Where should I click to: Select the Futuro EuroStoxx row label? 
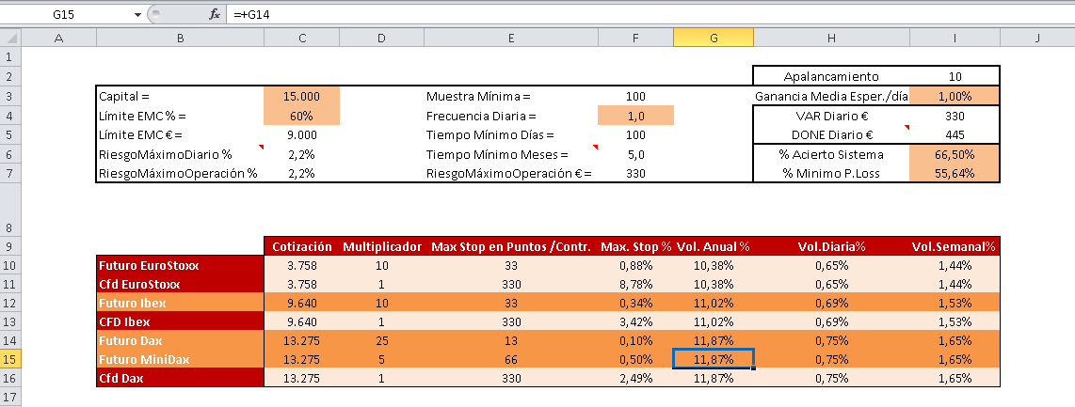point(180,265)
